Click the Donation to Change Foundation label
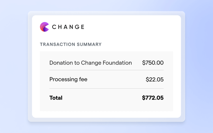 click(x=90, y=63)
